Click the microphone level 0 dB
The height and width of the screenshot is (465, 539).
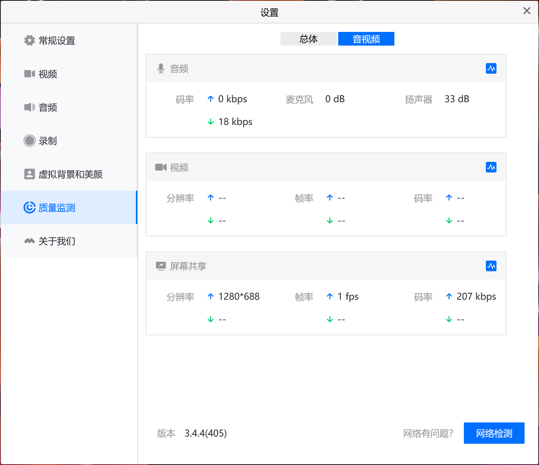[335, 99]
